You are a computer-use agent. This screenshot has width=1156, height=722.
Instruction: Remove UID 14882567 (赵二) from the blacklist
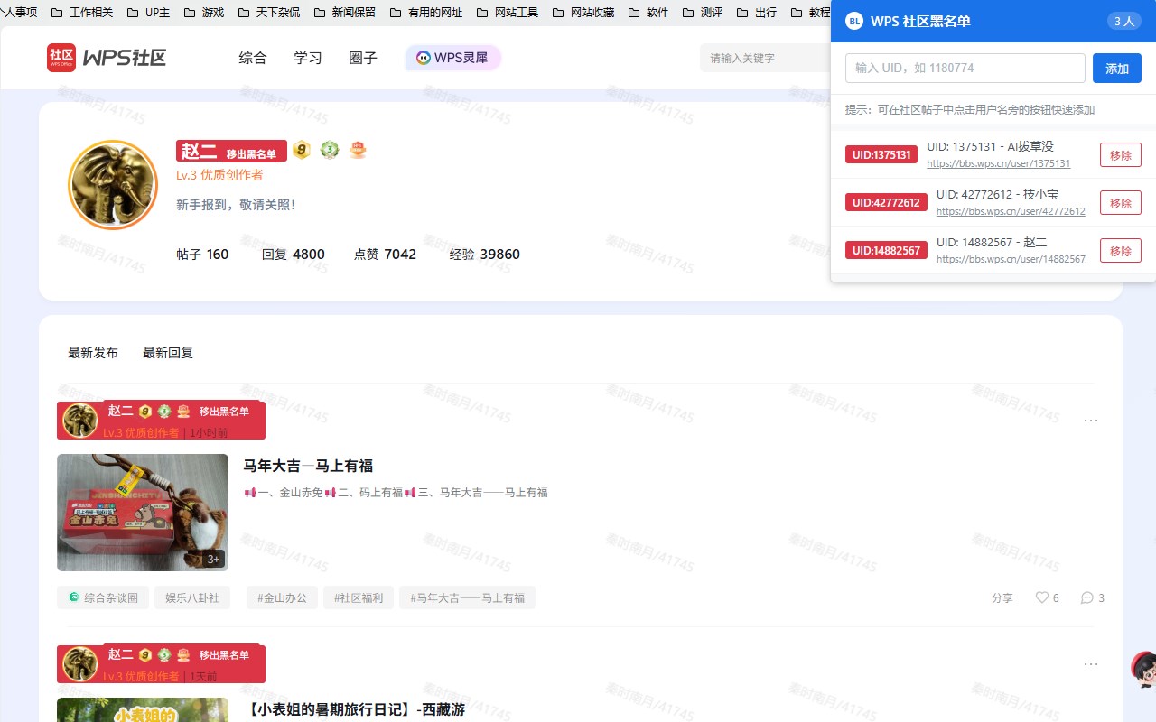pos(1121,251)
